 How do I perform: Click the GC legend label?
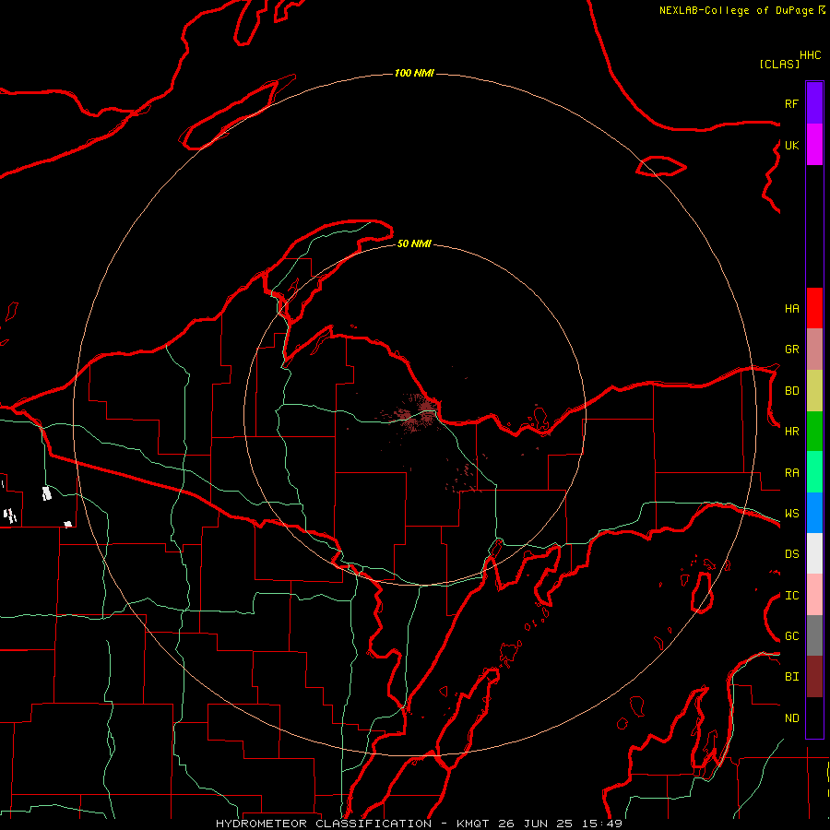coord(791,636)
